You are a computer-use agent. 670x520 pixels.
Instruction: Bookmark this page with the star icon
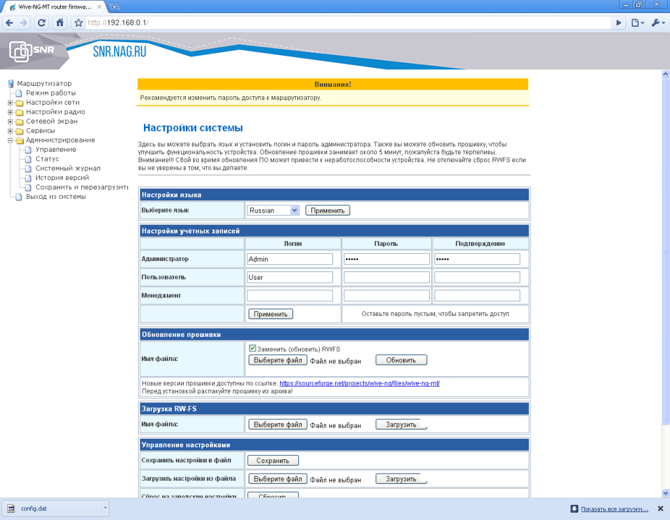click(x=79, y=23)
